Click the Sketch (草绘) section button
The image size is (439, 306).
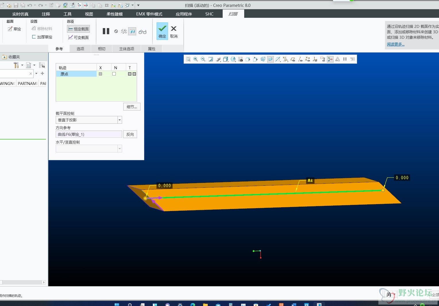point(14,29)
